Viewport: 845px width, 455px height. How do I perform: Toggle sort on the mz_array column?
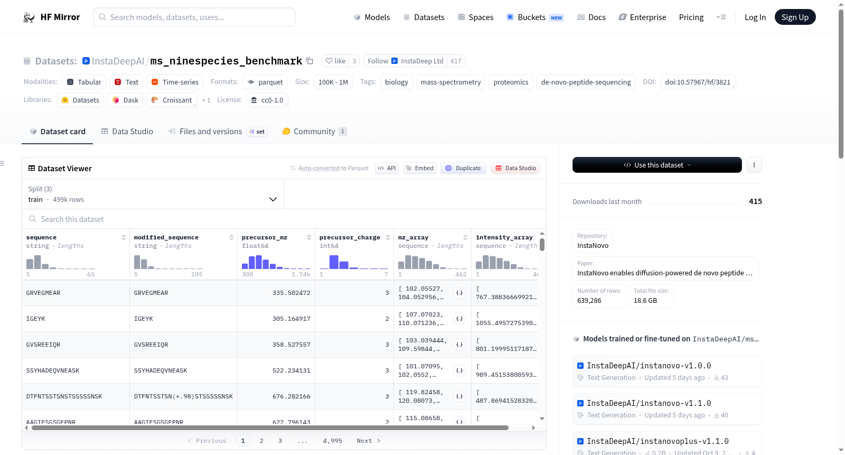click(465, 238)
